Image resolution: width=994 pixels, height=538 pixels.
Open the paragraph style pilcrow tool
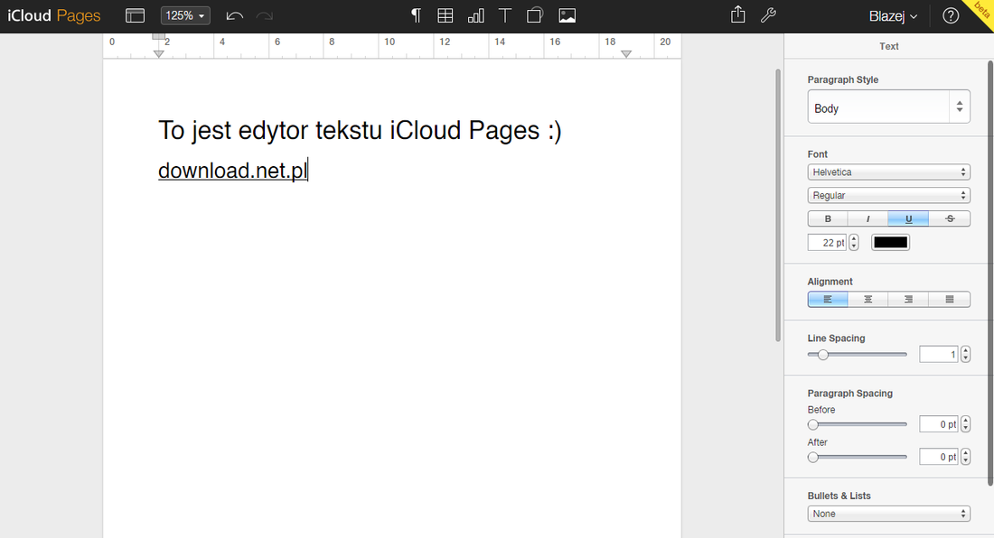tap(416, 16)
